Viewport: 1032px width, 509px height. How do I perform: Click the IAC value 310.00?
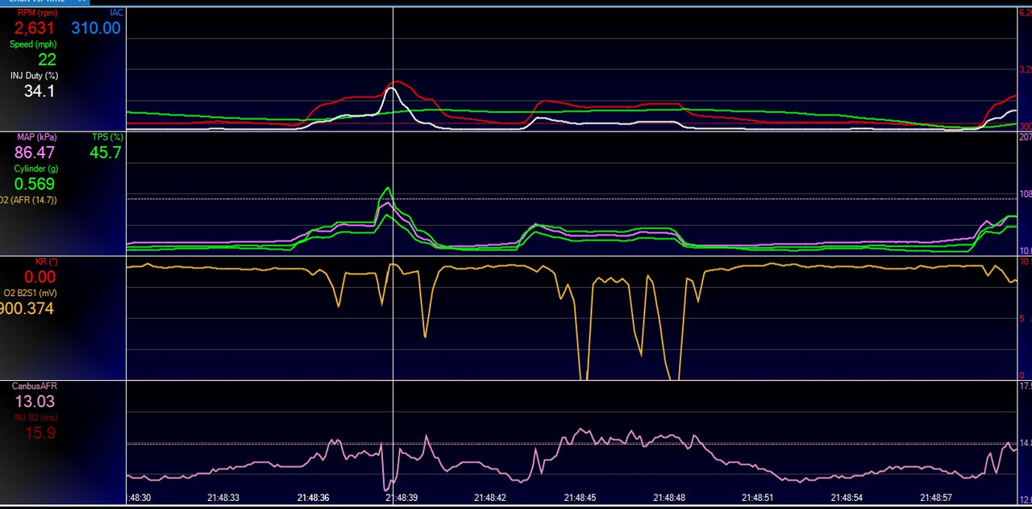coord(96,28)
